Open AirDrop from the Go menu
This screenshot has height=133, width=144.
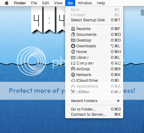[94, 69]
